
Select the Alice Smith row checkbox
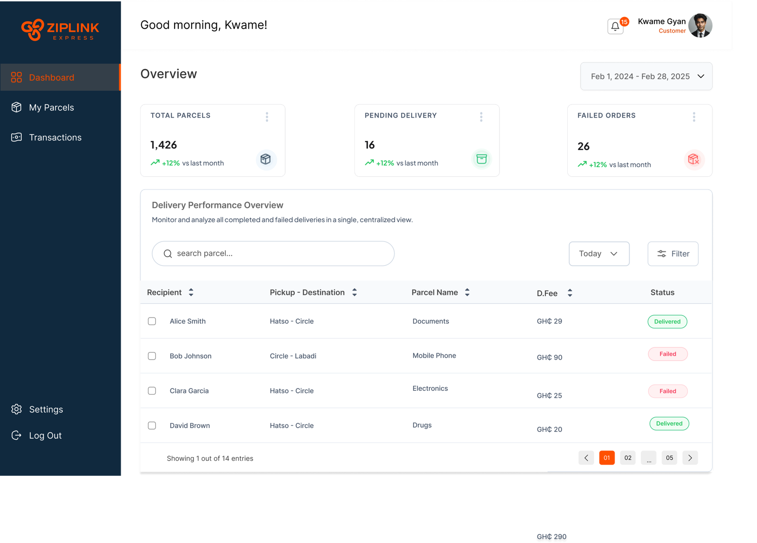click(x=152, y=321)
